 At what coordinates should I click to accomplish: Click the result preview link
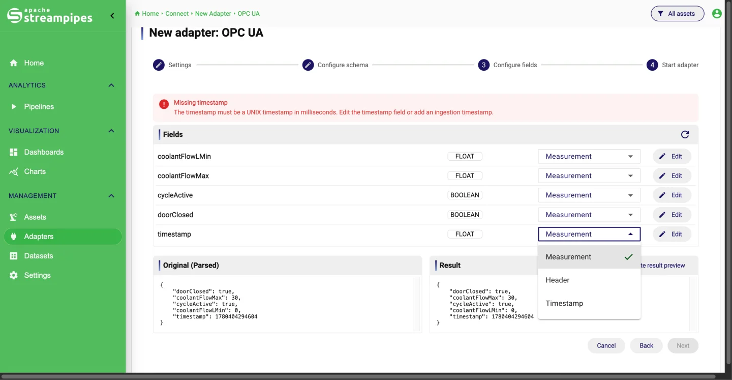click(x=663, y=266)
